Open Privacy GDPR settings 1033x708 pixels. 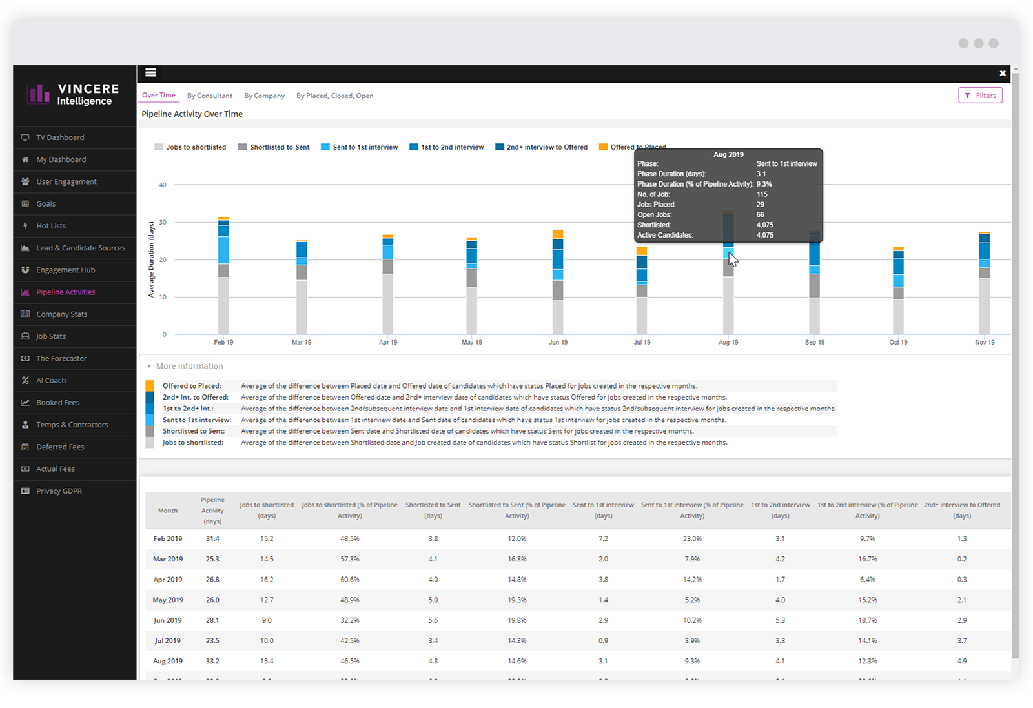[59, 491]
